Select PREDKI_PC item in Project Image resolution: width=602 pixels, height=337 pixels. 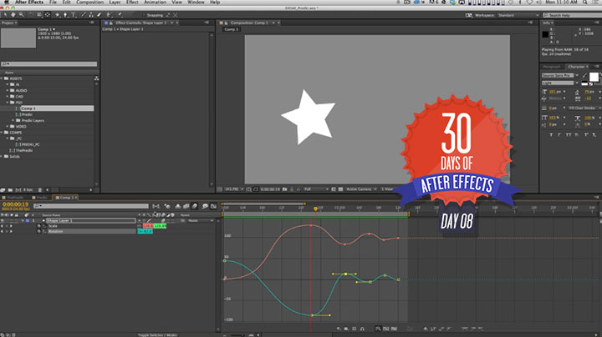coord(31,144)
